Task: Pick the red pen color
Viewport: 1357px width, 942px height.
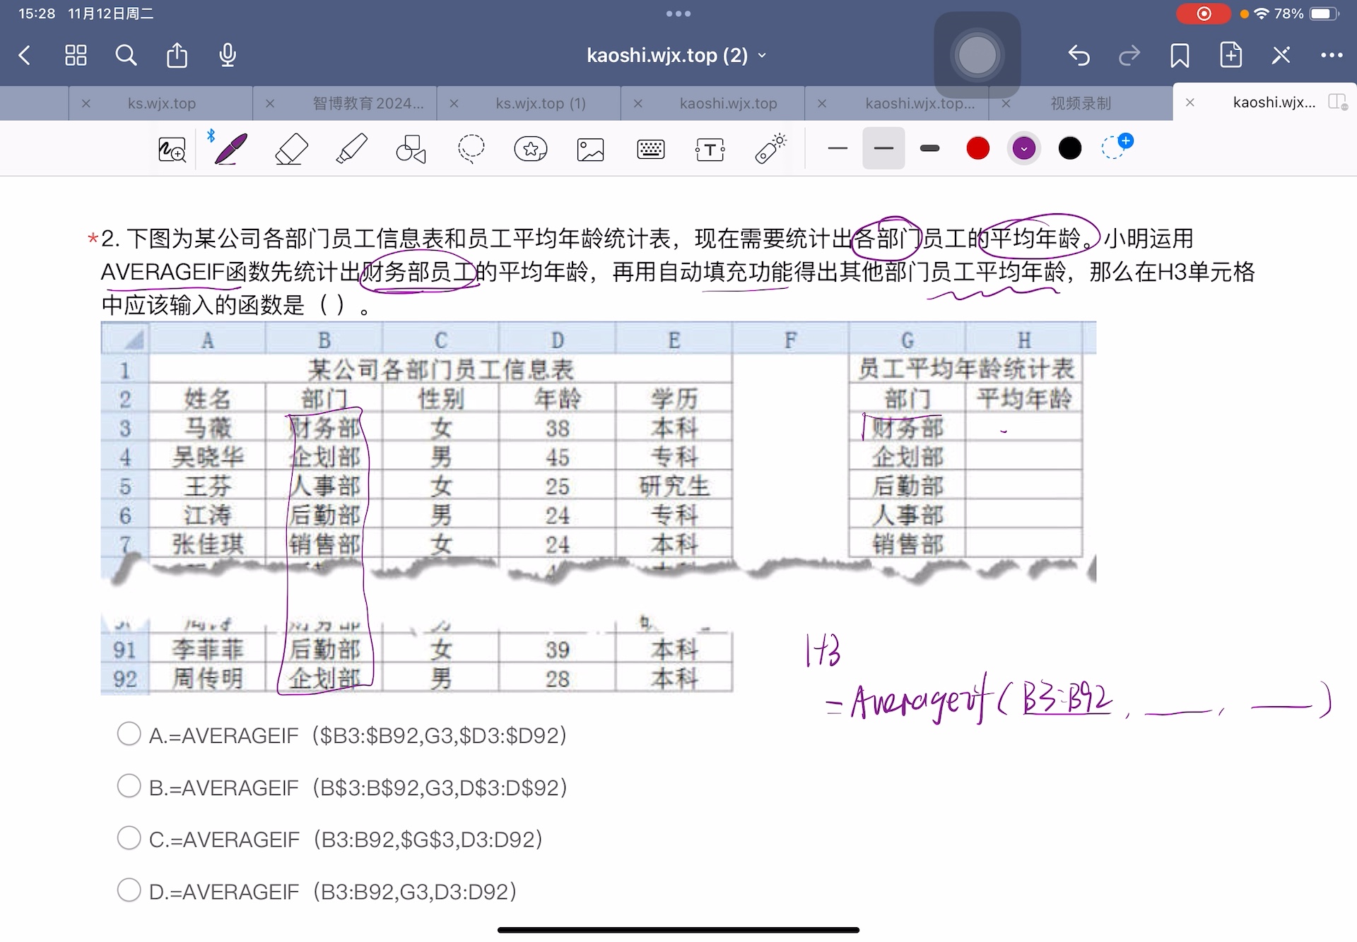Action: 978,148
